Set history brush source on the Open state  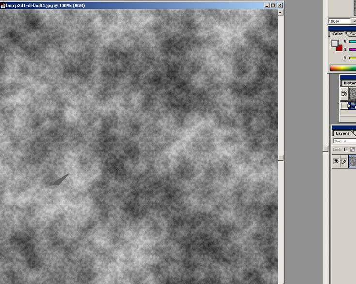coord(344,106)
